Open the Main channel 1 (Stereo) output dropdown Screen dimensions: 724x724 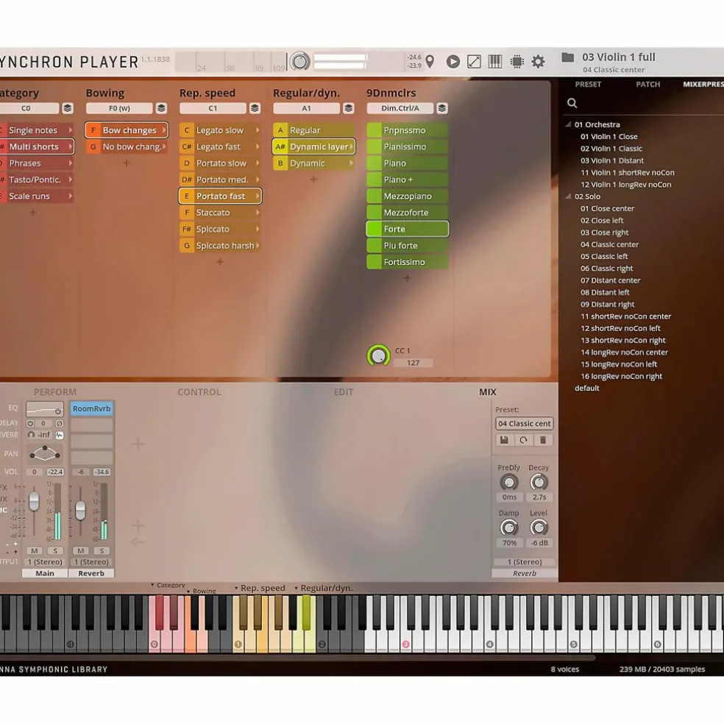(45, 562)
